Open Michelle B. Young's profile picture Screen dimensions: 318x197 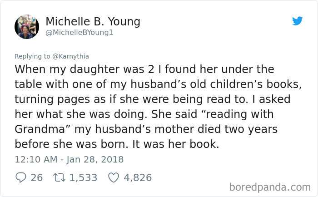pyautogui.click(x=27, y=27)
